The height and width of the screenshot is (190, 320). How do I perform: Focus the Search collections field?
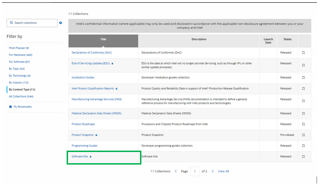pos(32,23)
